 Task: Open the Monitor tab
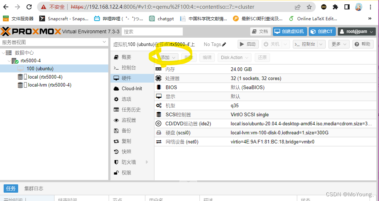click(x=132, y=120)
